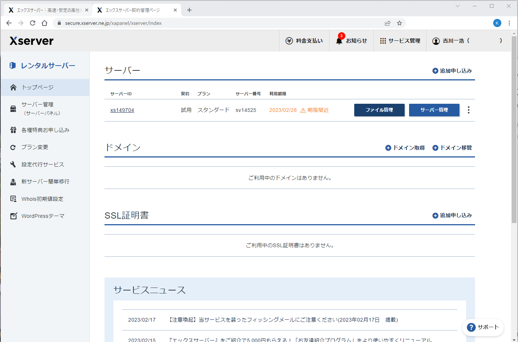
Task: Click ドメイン移管 plus link
Action: [452, 148]
